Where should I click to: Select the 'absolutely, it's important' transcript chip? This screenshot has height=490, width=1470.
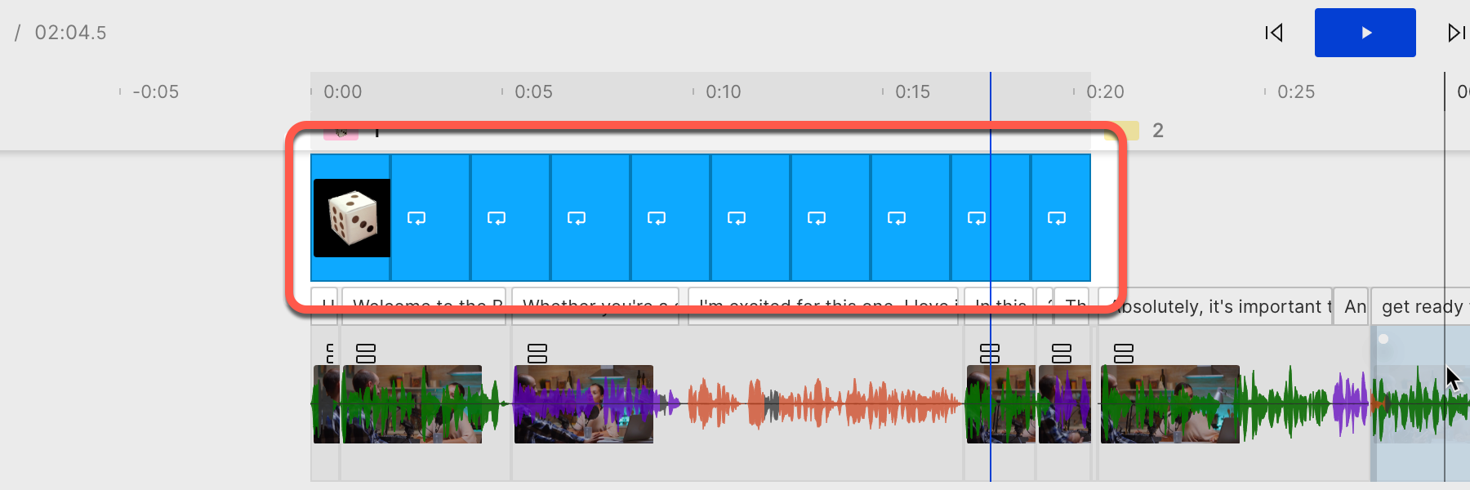(x=1215, y=306)
